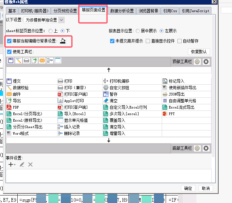
Task: Click the 恢复默认 button
Action: (x=199, y=52)
